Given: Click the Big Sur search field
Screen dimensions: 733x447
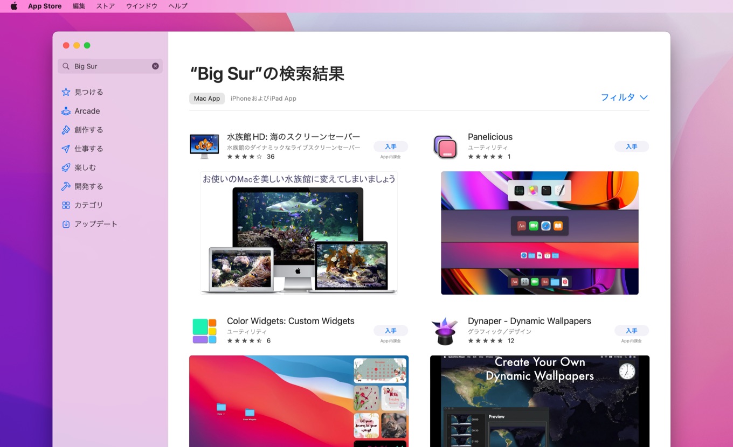Looking at the screenshot, I should point(110,66).
